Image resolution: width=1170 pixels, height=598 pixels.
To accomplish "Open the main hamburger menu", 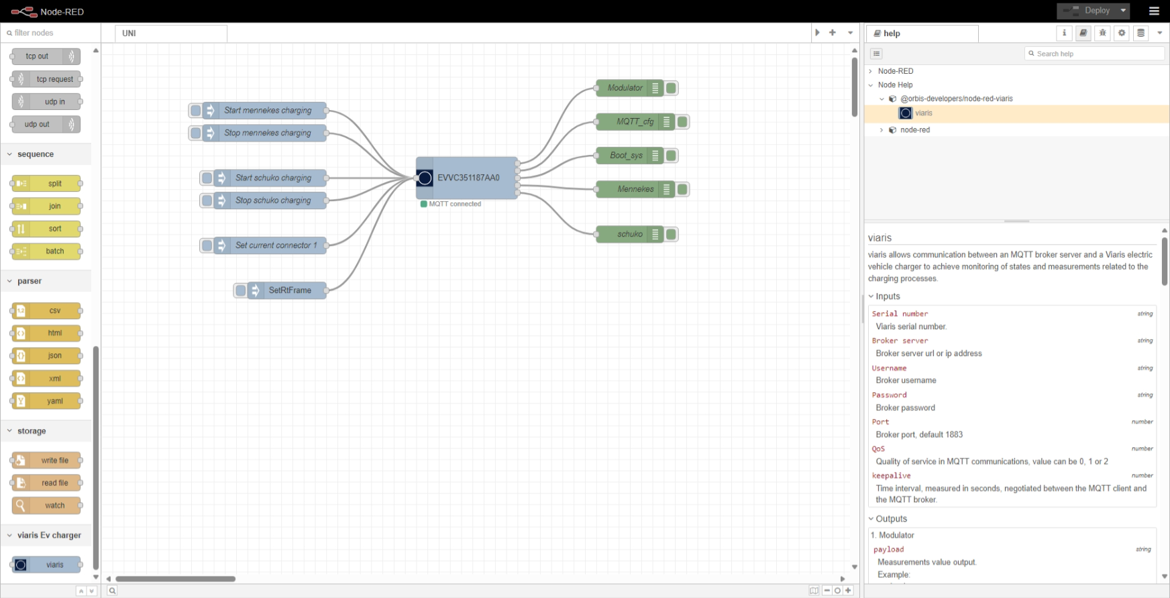I will pos(1154,11).
